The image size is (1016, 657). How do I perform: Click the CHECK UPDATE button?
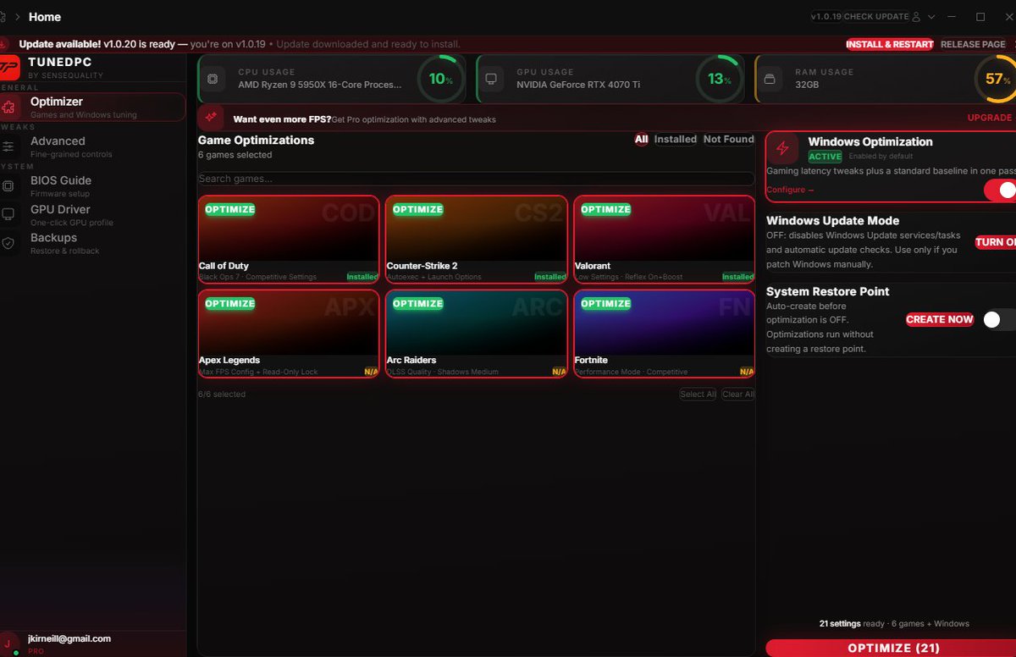pyautogui.click(x=876, y=17)
